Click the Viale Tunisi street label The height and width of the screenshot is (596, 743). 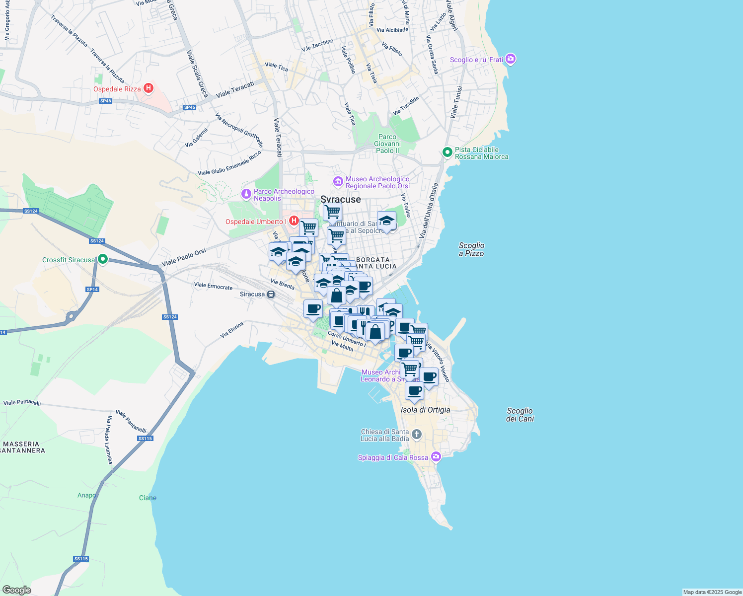[x=456, y=102]
